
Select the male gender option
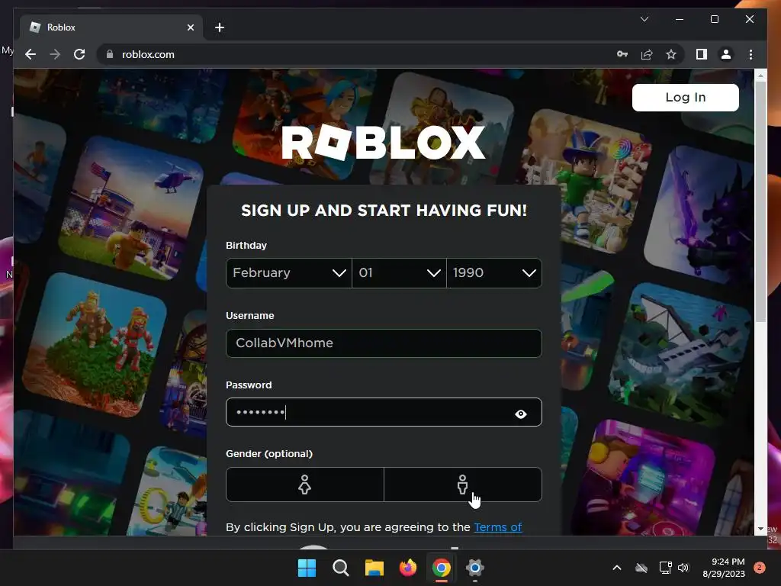pyautogui.click(x=463, y=485)
